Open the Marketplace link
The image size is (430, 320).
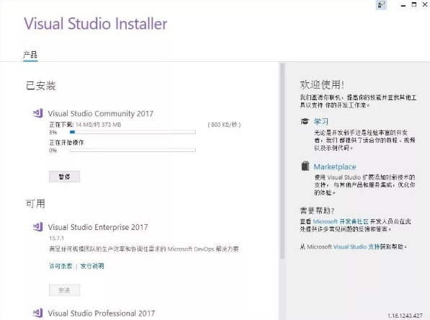coord(335,166)
